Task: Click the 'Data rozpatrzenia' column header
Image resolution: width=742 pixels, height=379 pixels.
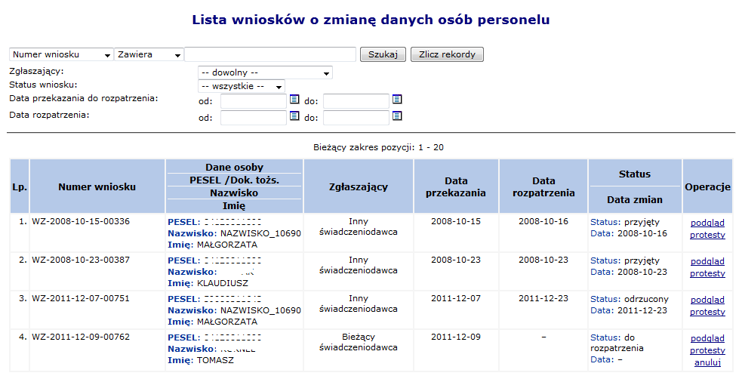Action: tap(543, 187)
